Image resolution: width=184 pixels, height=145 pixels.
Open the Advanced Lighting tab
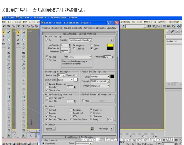[x=106, y=28]
